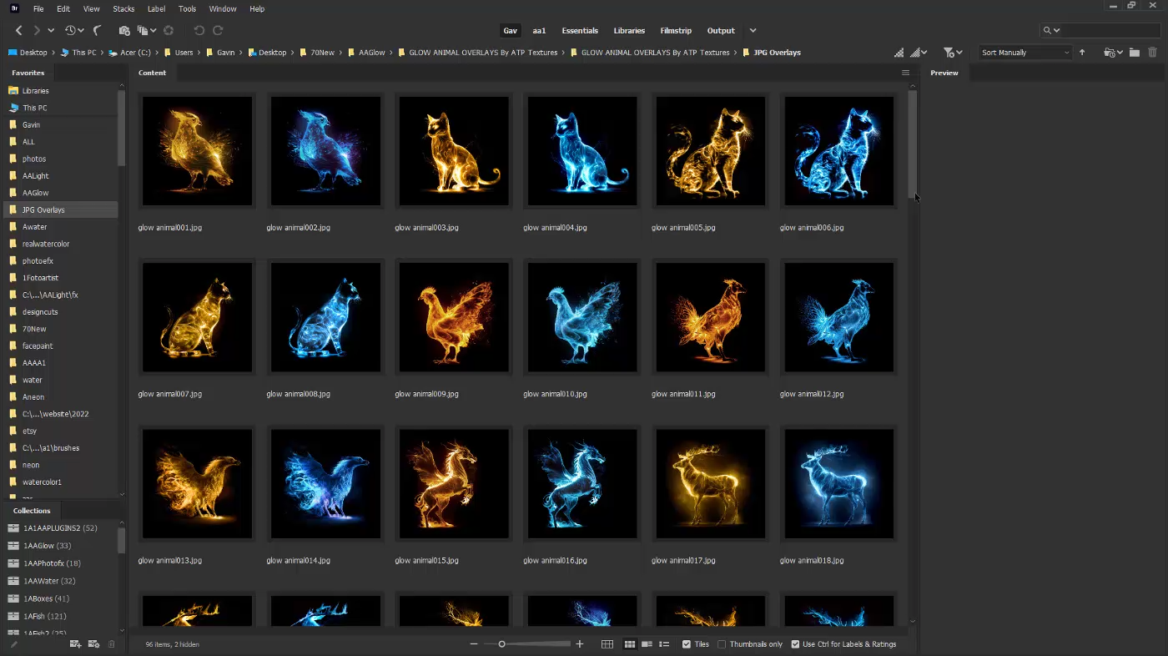
Task: Click the Go Back arrow in toolbar
Action: pos(18,31)
